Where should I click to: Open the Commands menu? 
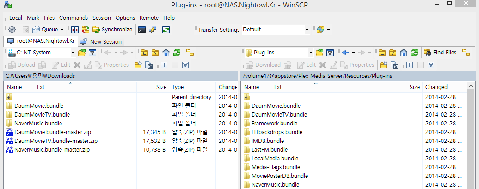click(x=74, y=18)
